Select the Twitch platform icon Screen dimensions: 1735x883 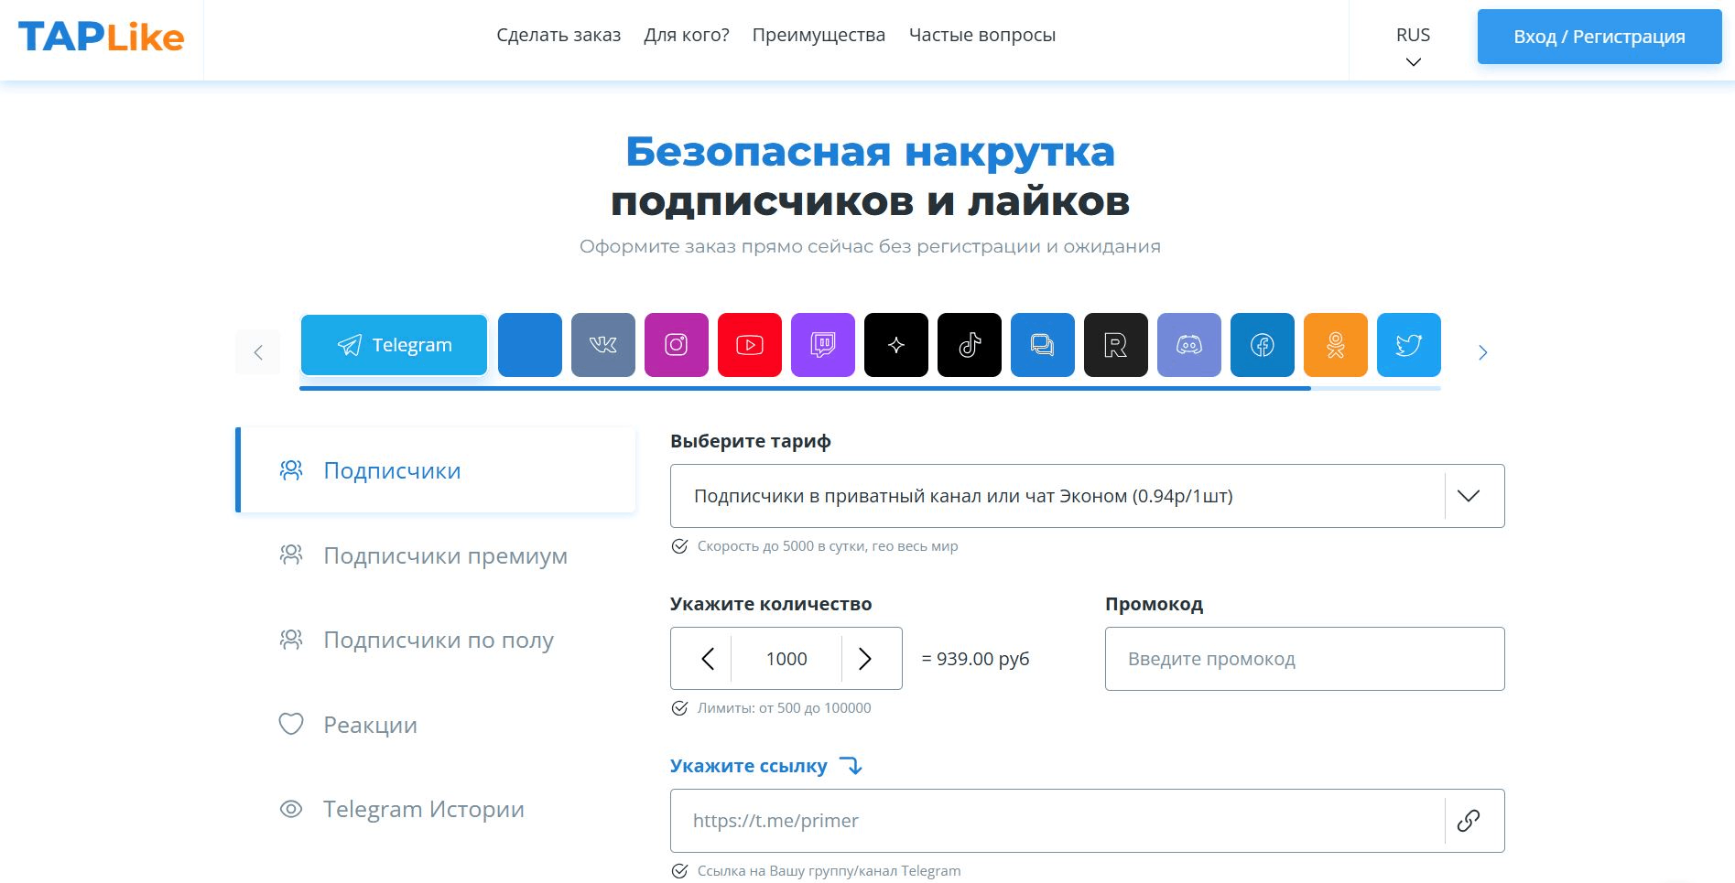pos(823,345)
